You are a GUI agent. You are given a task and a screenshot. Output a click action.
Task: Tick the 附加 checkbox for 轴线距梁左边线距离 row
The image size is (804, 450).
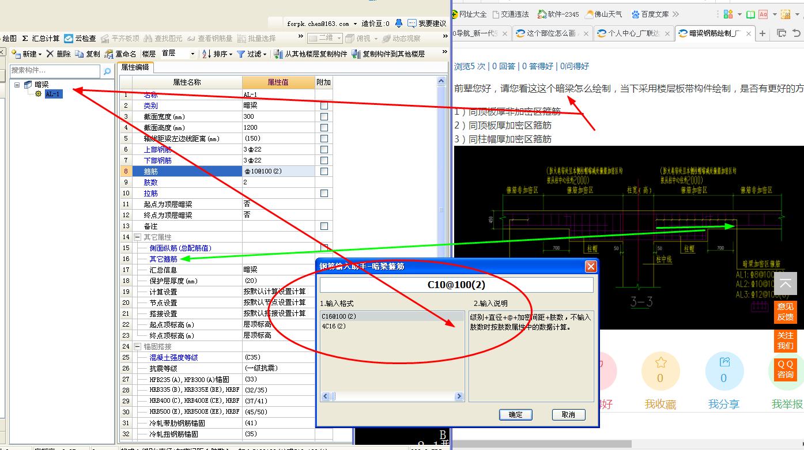pyautogui.click(x=324, y=138)
